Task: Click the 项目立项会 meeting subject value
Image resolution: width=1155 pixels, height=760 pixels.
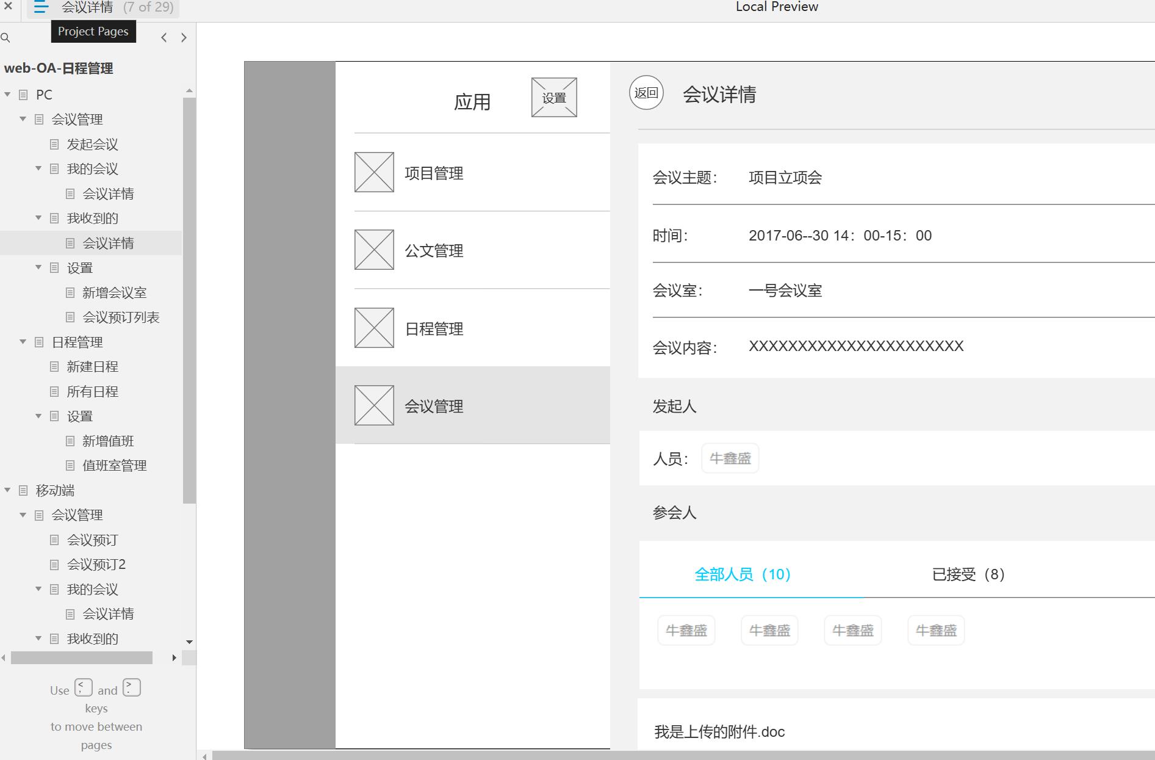Action: pos(785,178)
